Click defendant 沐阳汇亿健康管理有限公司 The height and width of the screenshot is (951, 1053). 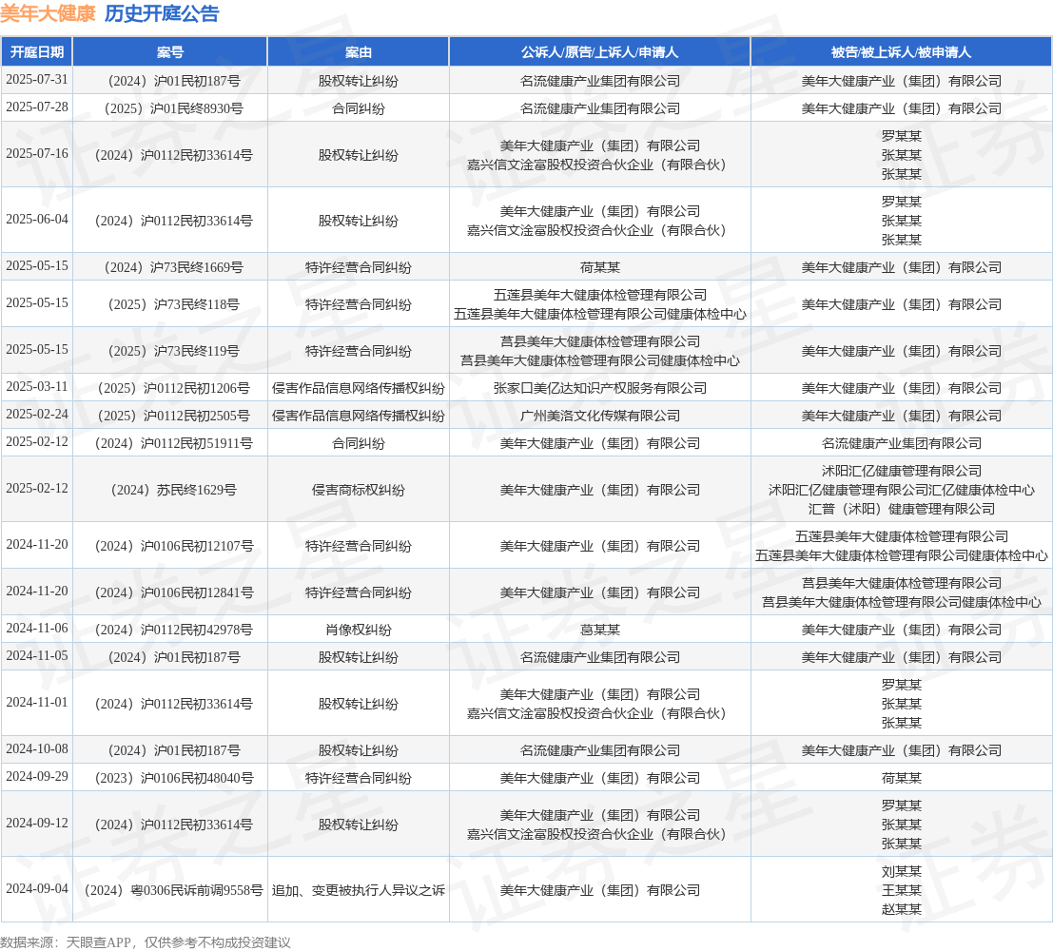(x=901, y=471)
